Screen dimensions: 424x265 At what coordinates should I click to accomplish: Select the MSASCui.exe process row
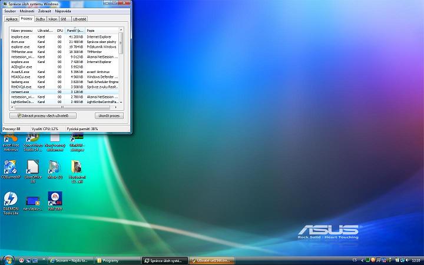tap(64, 77)
